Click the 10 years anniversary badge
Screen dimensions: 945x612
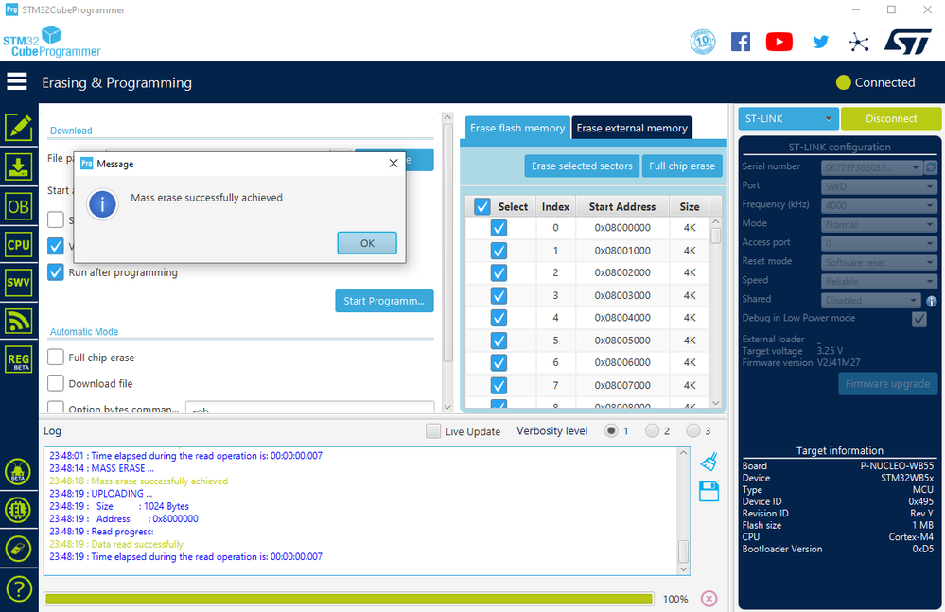pos(703,42)
